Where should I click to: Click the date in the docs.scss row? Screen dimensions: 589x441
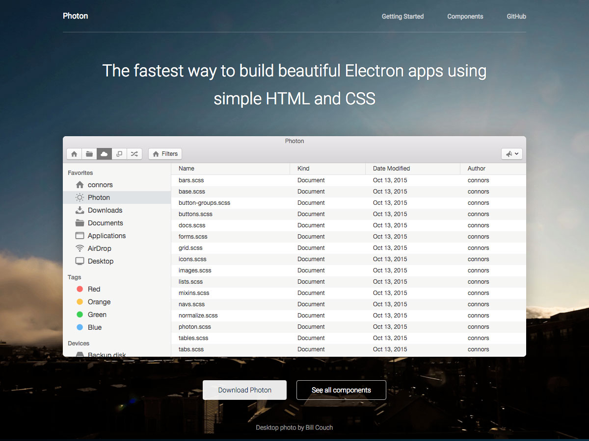click(390, 225)
